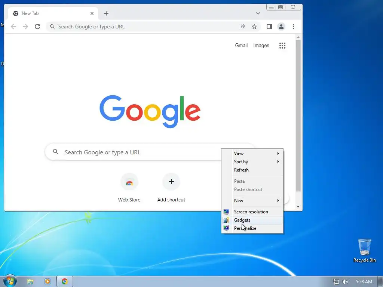Expand the tab search chevron
Viewport: 383px width, 287px height.
[x=258, y=13]
